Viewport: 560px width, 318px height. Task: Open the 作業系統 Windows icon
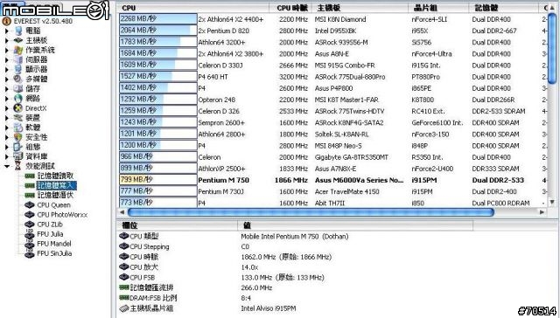tap(18, 51)
